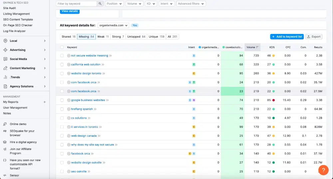The width and height of the screenshot is (333, 179).
Task: Switch to the Untapped 84 tab
Action: [x=136, y=37]
